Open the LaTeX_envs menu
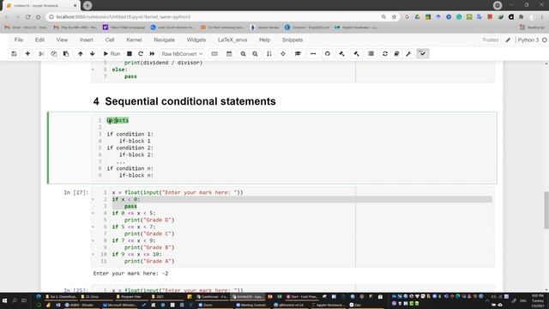 [x=232, y=40]
